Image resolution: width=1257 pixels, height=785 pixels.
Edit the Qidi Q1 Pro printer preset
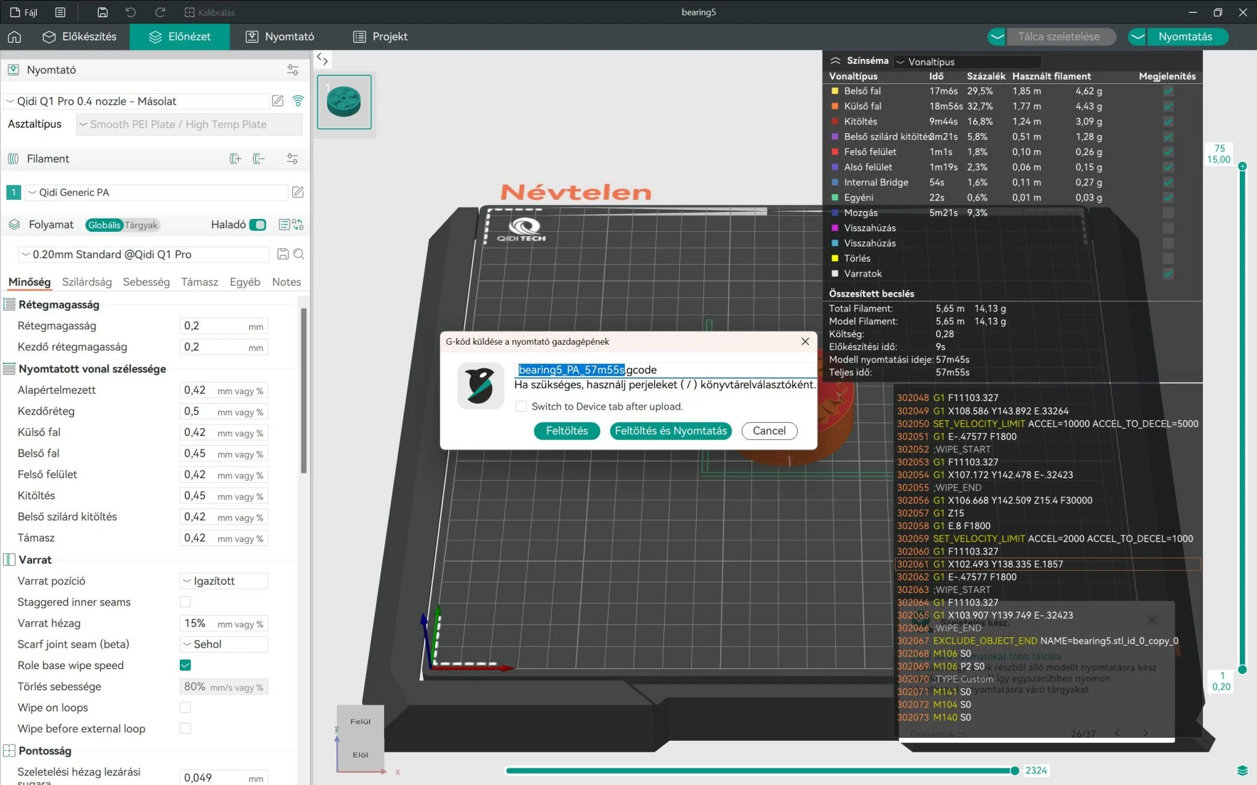click(277, 101)
